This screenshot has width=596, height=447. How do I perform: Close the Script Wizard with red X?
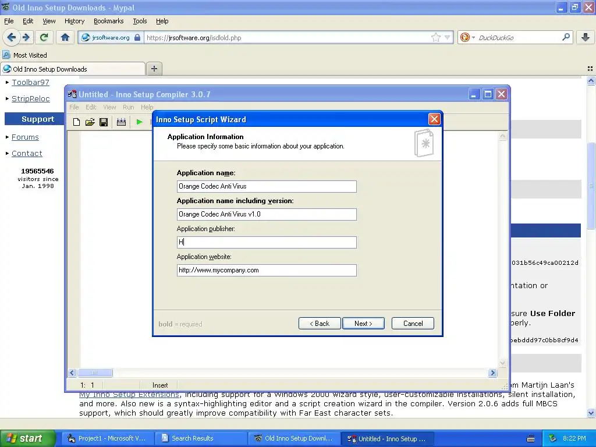[x=434, y=119]
